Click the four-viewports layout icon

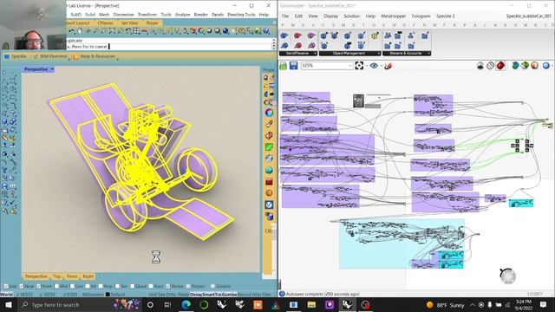[x=136, y=31]
